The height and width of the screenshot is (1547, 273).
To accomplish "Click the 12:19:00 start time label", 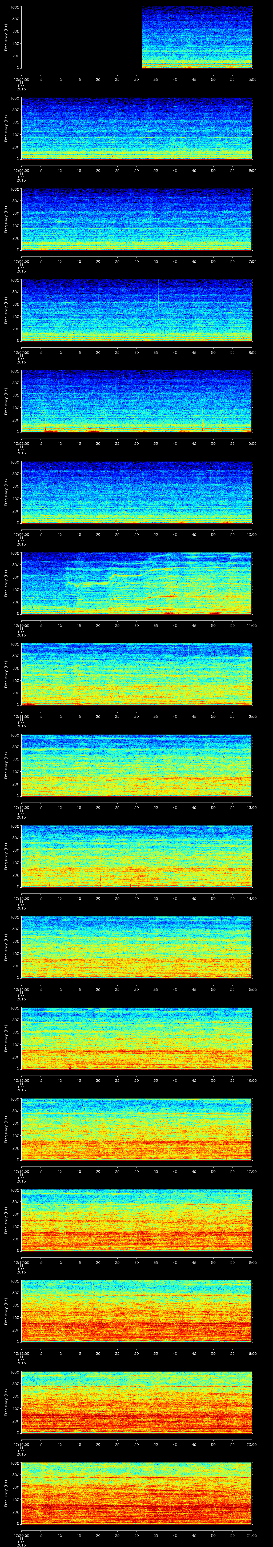I will pos(21,1444).
